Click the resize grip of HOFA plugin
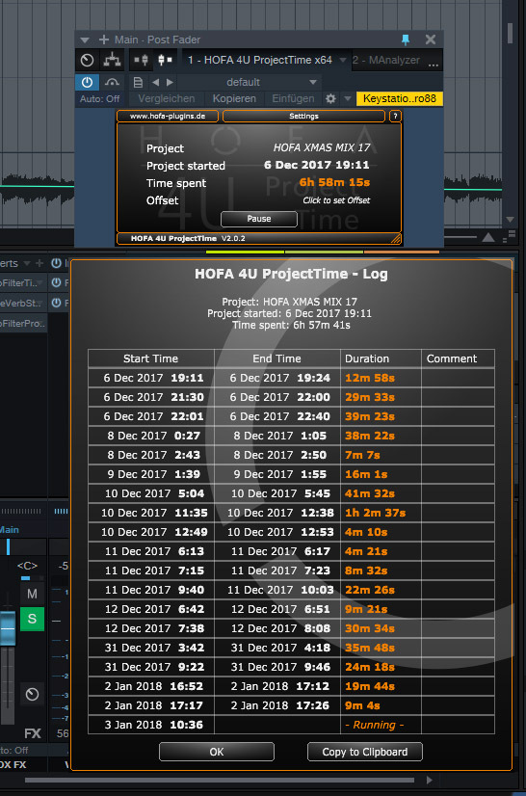526x796 pixels. coord(396,238)
